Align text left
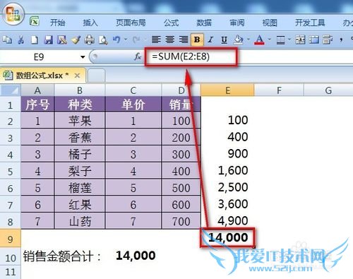 [x=156, y=40]
